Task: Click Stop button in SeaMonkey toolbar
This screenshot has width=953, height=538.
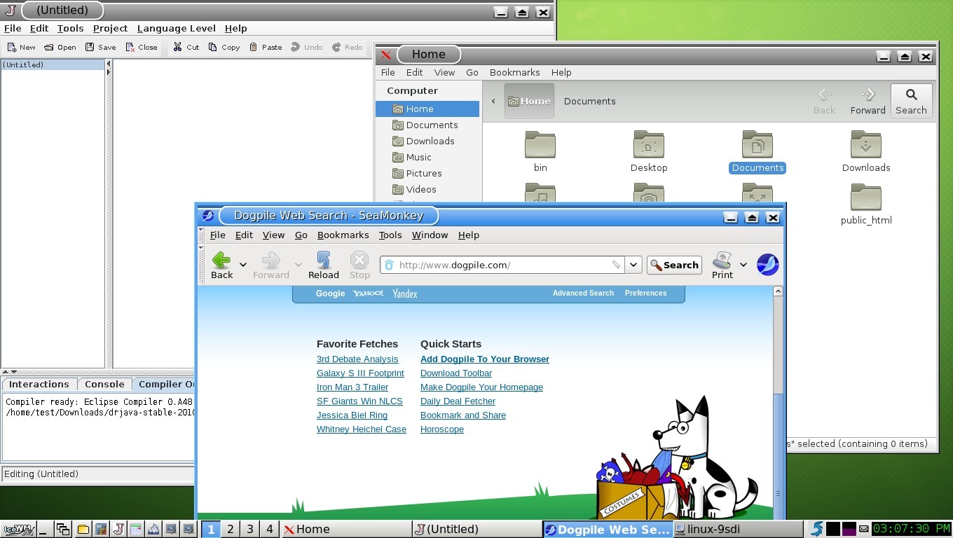Action: click(x=359, y=265)
